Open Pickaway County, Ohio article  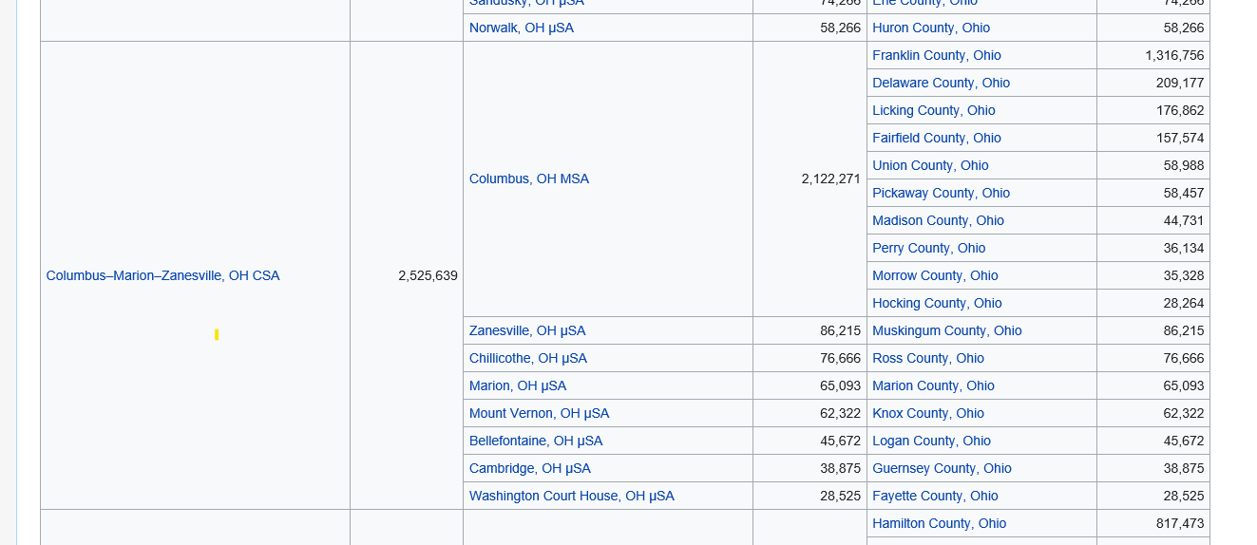tap(942, 193)
